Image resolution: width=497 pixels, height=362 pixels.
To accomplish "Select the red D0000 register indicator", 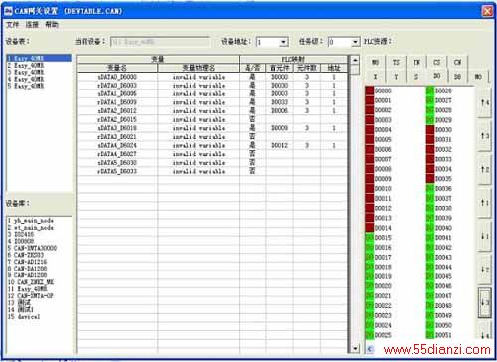I will click(370, 90).
